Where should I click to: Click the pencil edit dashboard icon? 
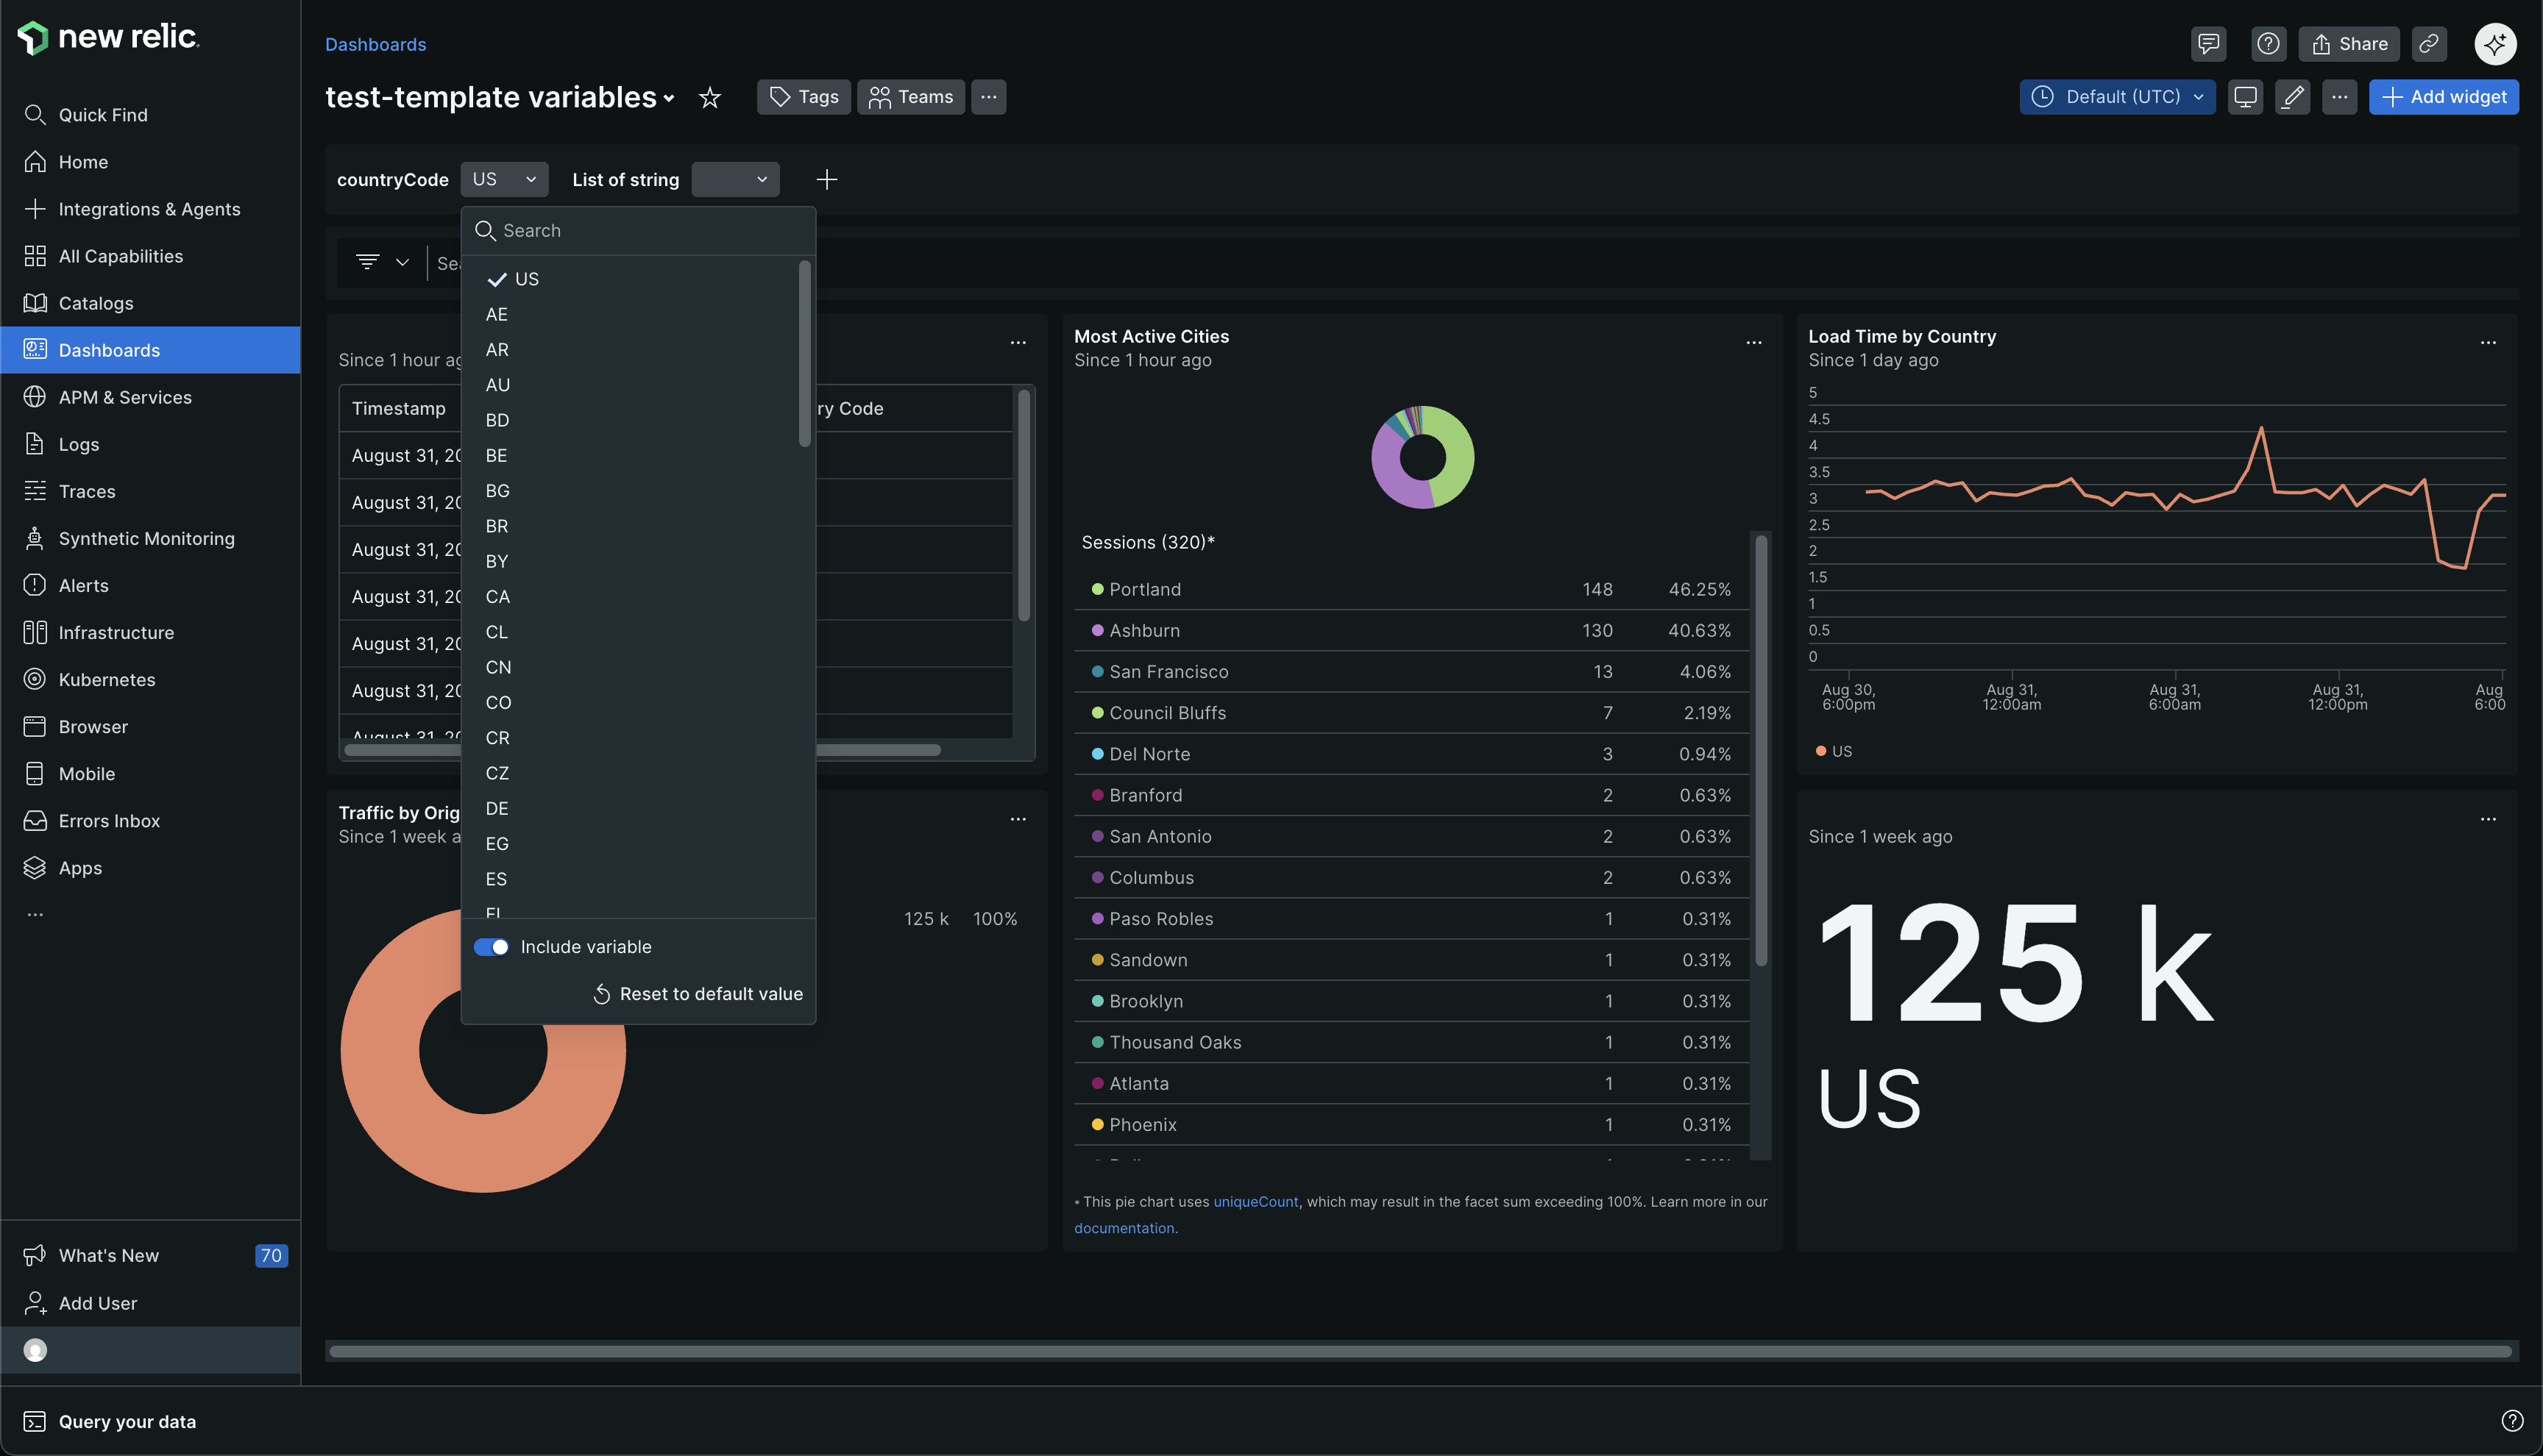click(x=2292, y=97)
